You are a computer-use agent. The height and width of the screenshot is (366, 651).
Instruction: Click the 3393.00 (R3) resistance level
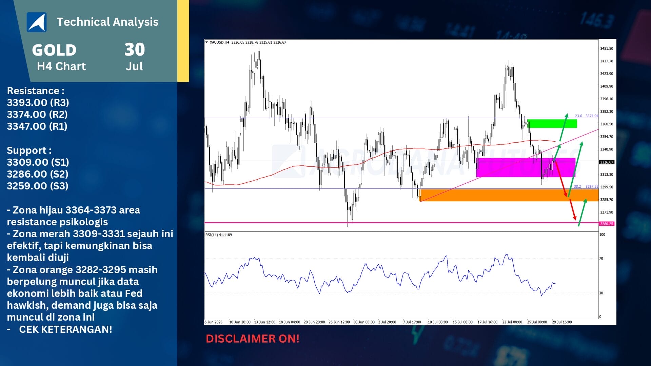point(38,103)
